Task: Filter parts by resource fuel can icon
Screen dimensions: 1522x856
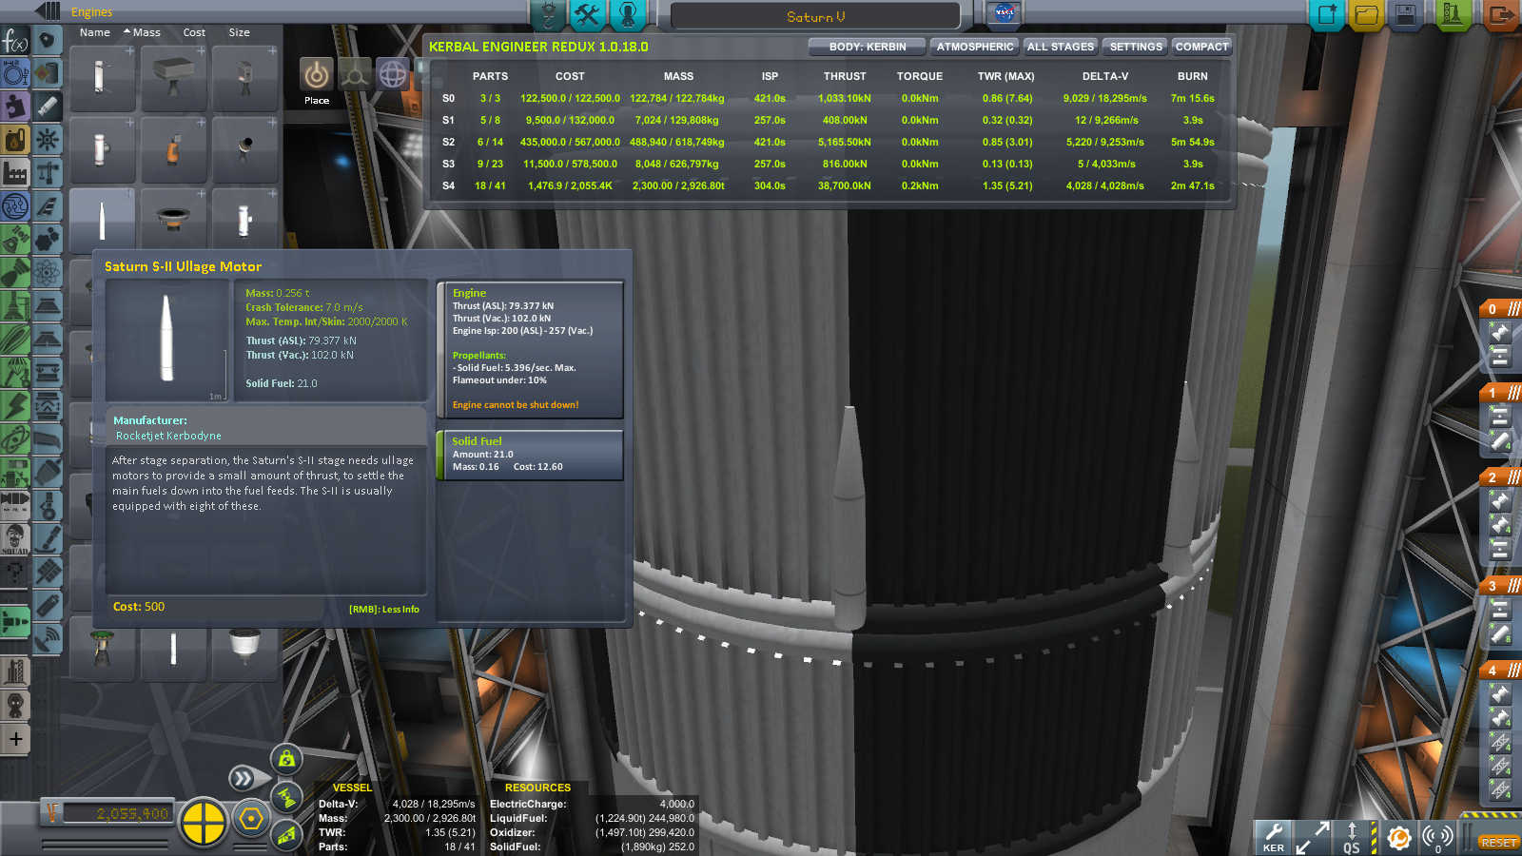Action: [15, 140]
